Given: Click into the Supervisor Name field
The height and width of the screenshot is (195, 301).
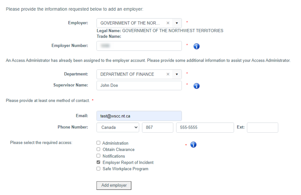Looking at the screenshot, I should pyautogui.click(x=139, y=85).
